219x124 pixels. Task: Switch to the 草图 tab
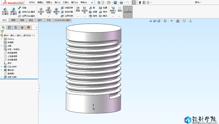13,20
